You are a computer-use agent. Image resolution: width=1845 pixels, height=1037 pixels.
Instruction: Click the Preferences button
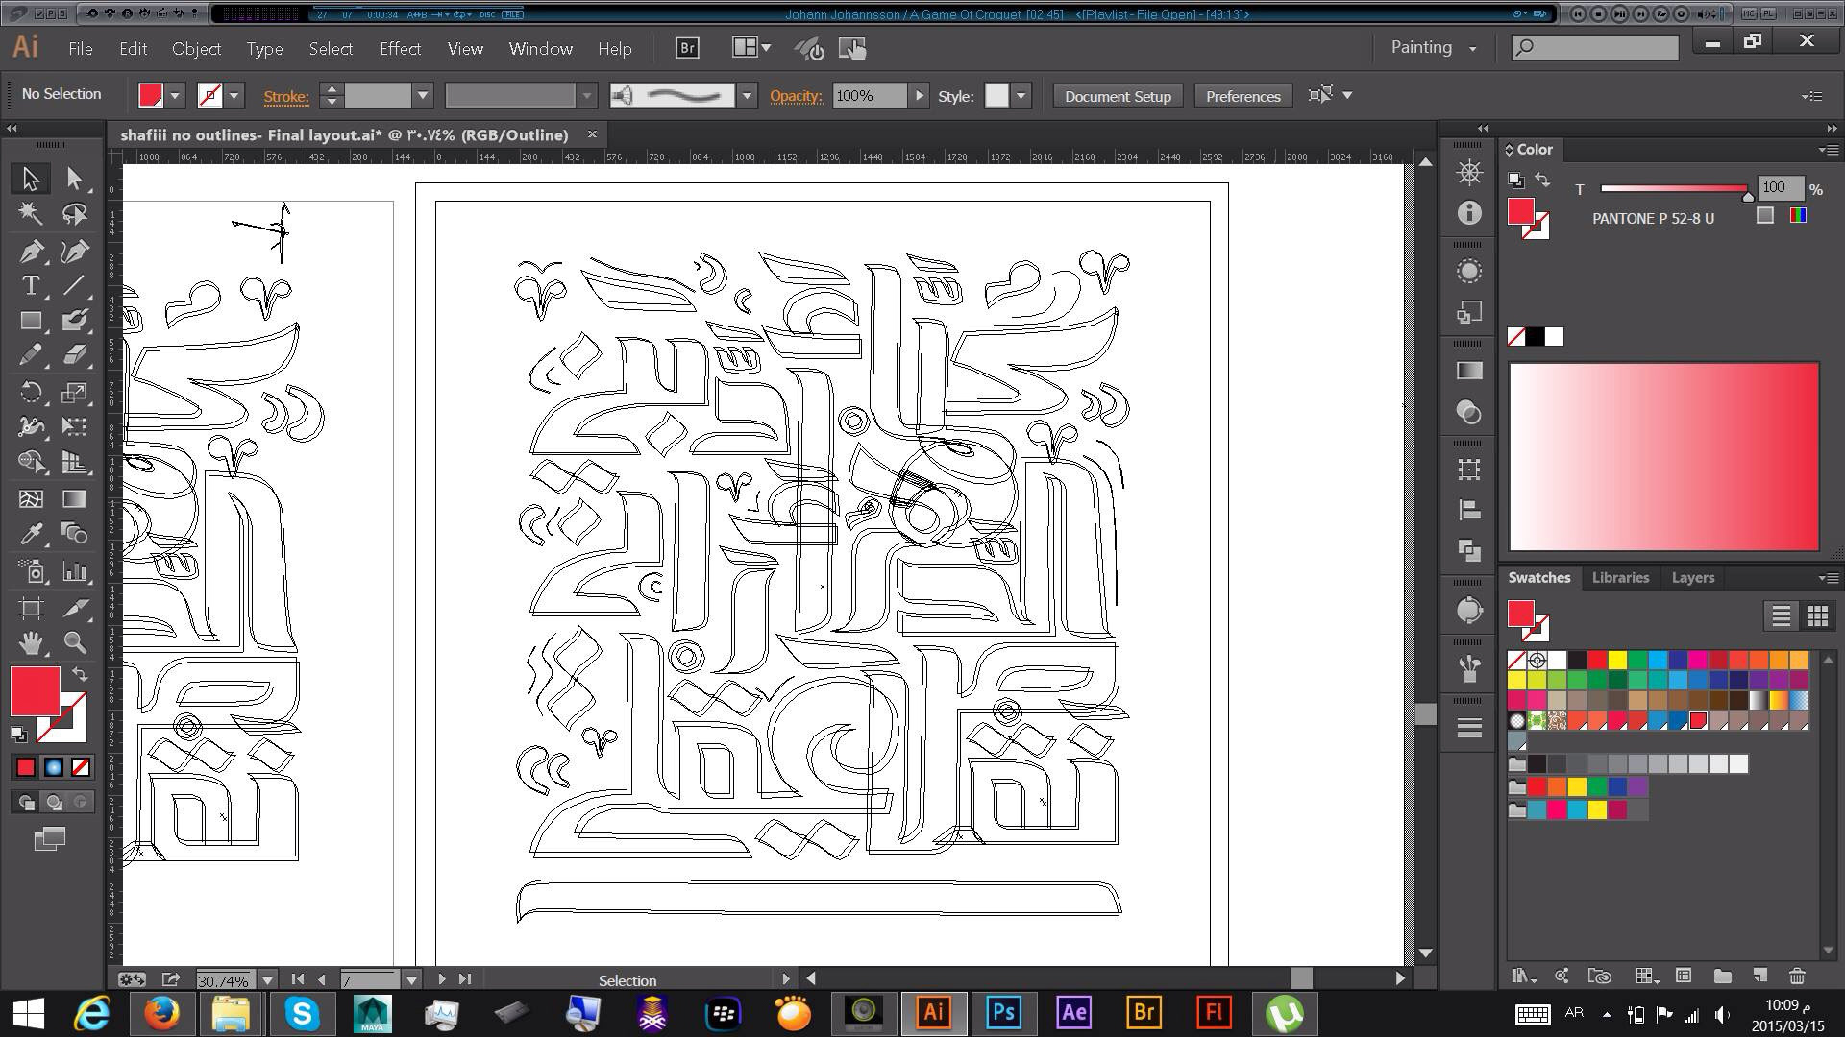point(1242,96)
